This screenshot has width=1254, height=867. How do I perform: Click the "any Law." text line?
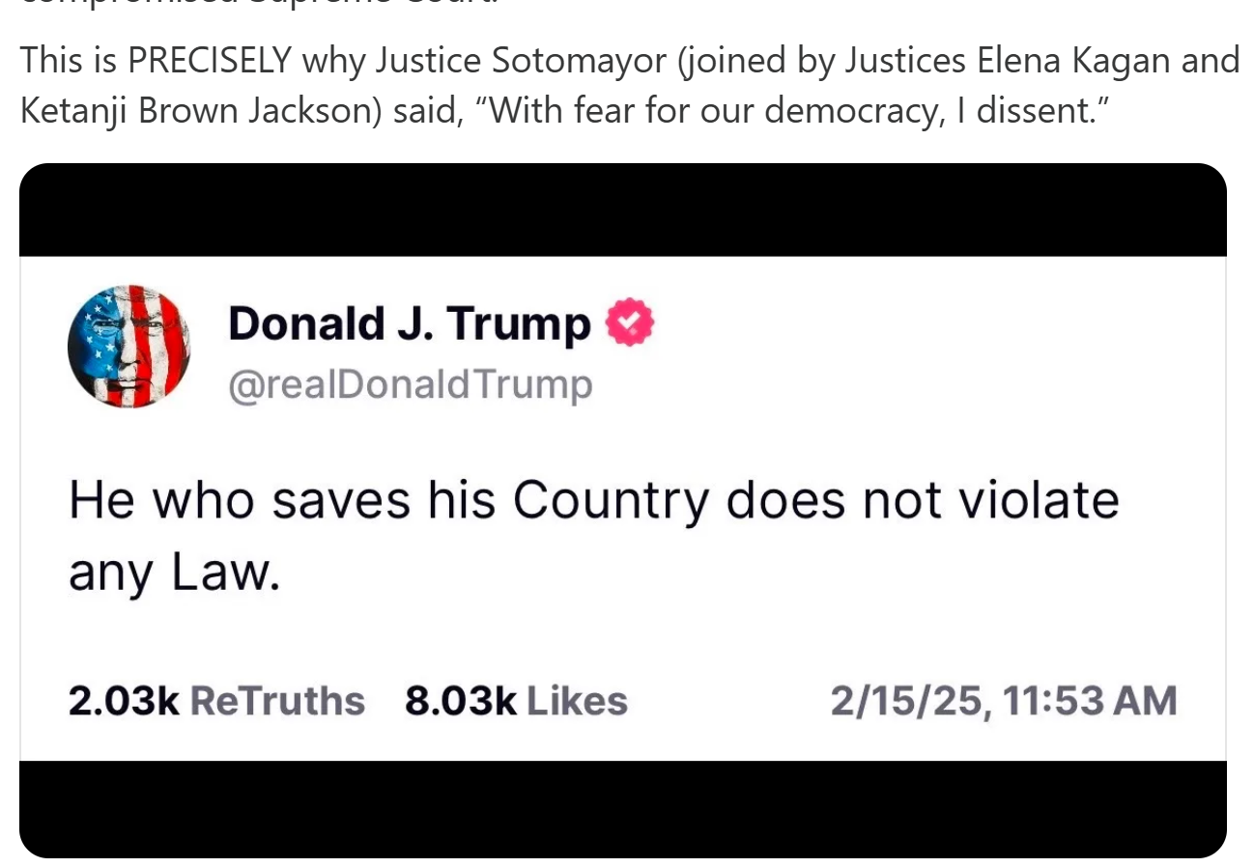coord(174,573)
